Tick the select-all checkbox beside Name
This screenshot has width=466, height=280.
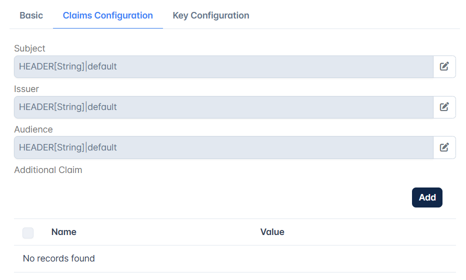pyautogui.click(x=28, y=232)
